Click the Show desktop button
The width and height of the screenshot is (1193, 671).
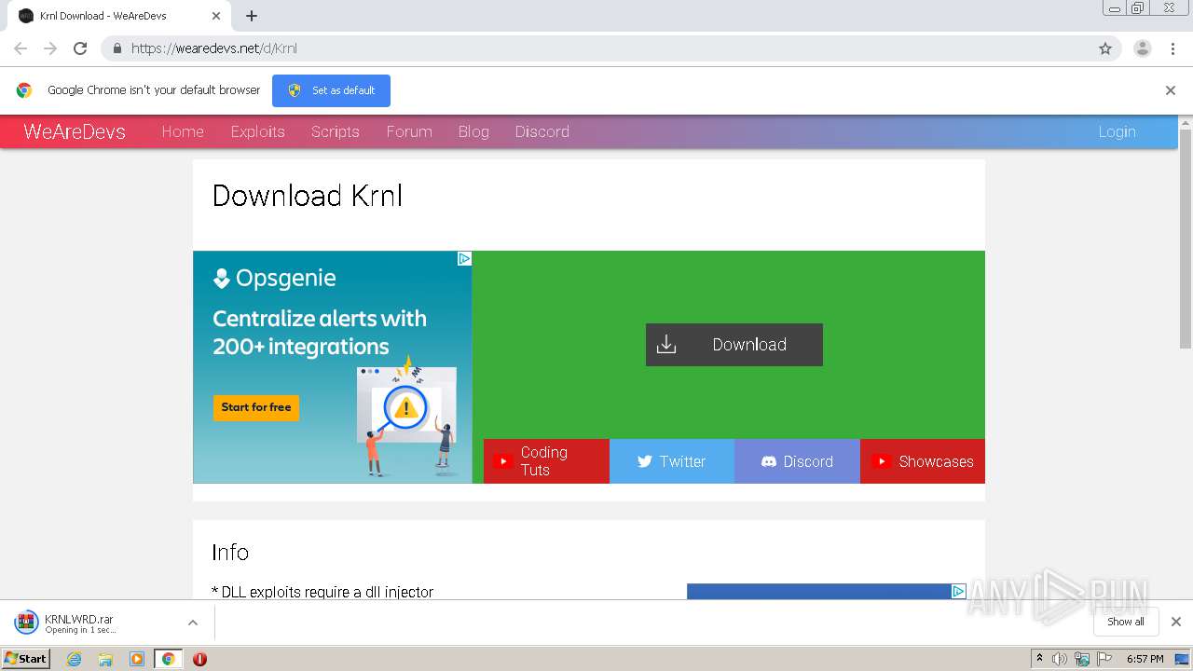(x=1182, y=659)
